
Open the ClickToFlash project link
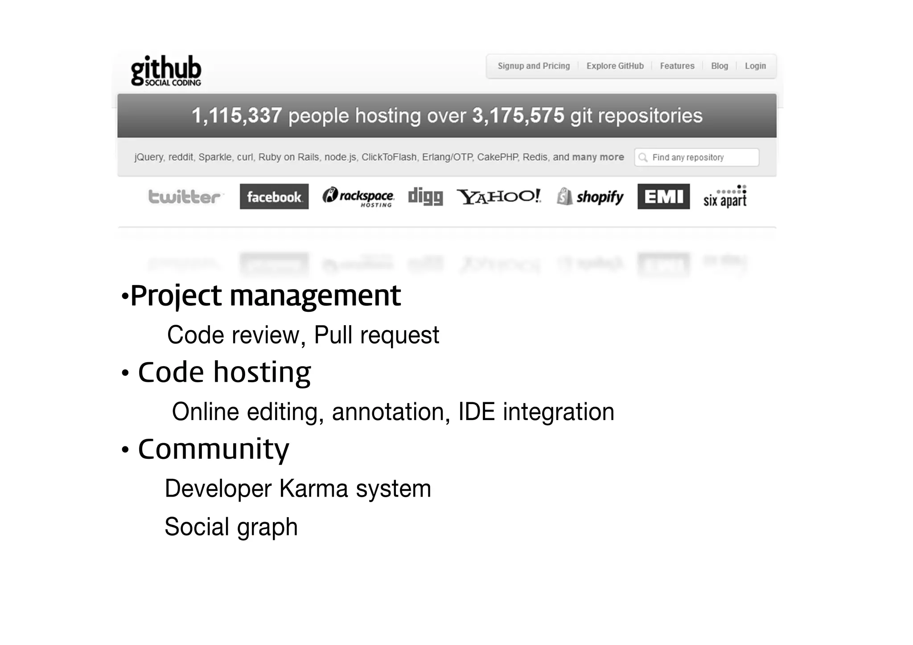389,157
